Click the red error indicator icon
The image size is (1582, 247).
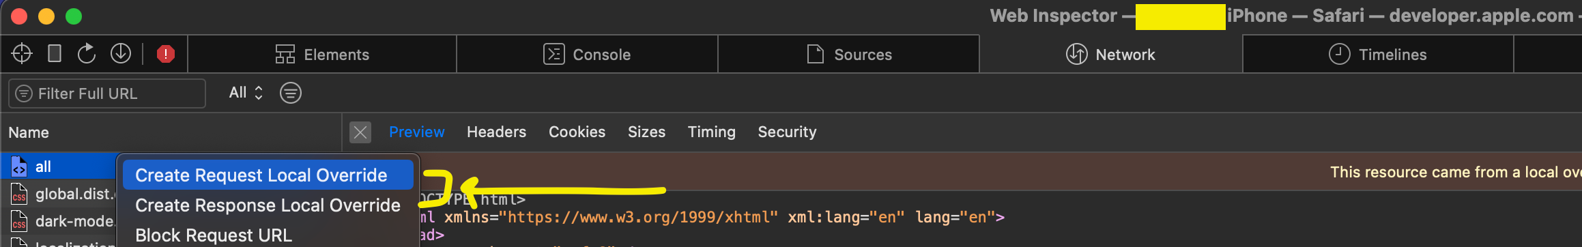coord(166,54)
